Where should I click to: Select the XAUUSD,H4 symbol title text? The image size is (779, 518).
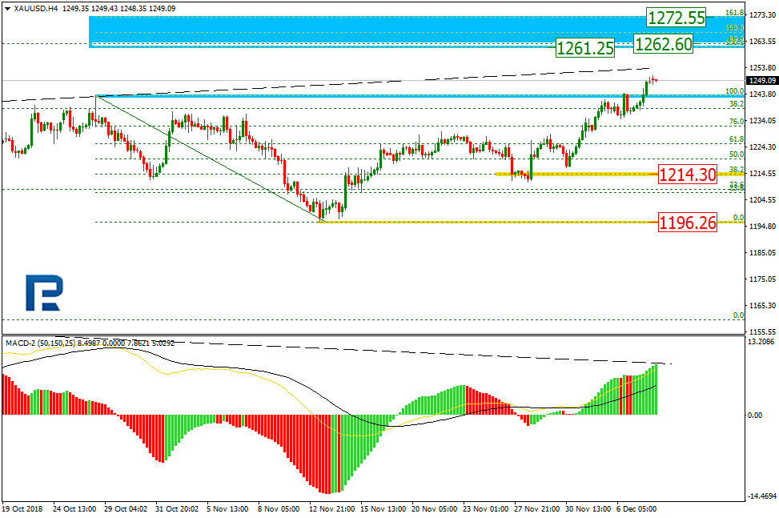34,9
